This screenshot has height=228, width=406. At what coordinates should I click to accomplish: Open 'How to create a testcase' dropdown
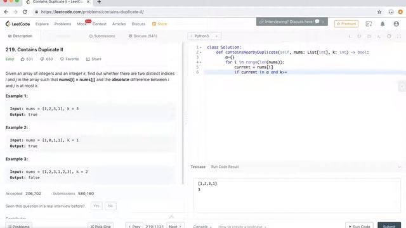(x=242, y=227)
